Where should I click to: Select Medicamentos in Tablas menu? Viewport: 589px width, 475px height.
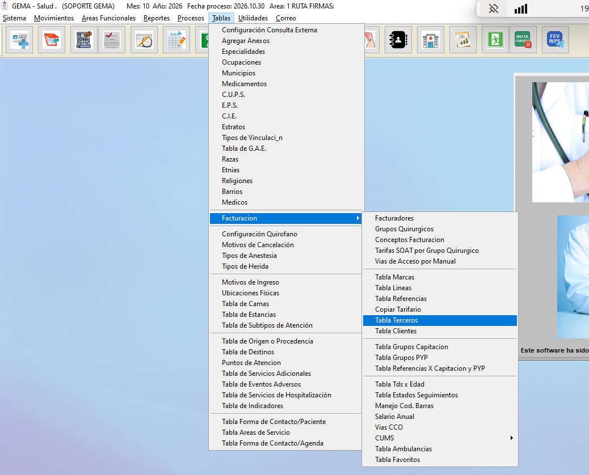tap(285, 84)
